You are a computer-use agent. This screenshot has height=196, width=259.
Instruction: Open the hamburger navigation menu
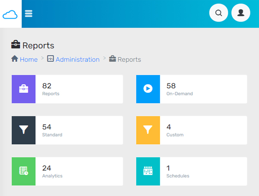point(28,13)
